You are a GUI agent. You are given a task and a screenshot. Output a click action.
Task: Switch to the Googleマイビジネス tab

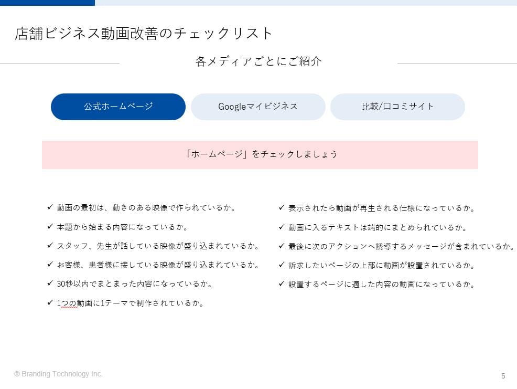coord(258,107)
